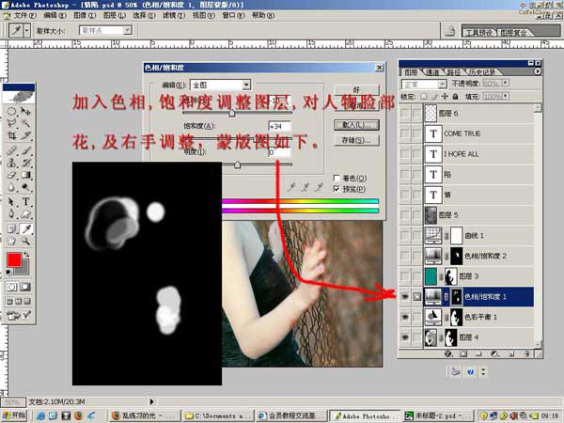
Task: Open the 不透明度 opacity arrow
Action: pos(506,83)
